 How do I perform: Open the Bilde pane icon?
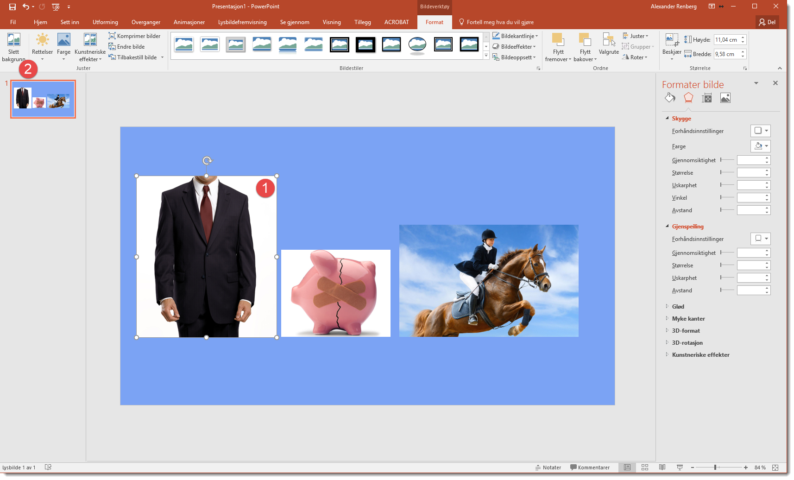click(x=725, y=98)
